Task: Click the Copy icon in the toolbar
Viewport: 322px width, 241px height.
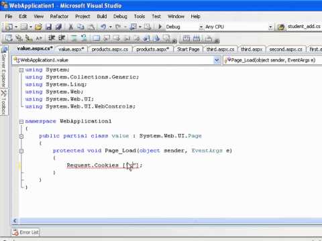Action: point(80,27)
